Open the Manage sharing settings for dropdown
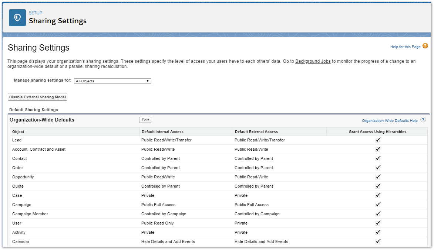 [x=112, y=81]
